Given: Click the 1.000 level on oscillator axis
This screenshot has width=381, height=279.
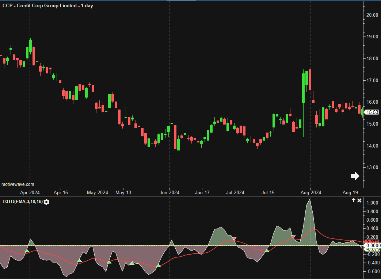Looking at the screenshot, I should point(372,203).
